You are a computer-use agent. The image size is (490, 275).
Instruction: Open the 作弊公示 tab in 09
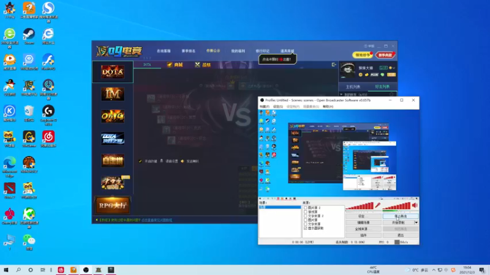click(213, 51)
